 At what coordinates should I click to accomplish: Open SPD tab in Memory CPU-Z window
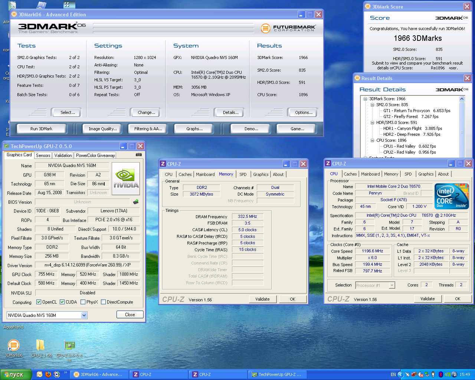point(243,174)
